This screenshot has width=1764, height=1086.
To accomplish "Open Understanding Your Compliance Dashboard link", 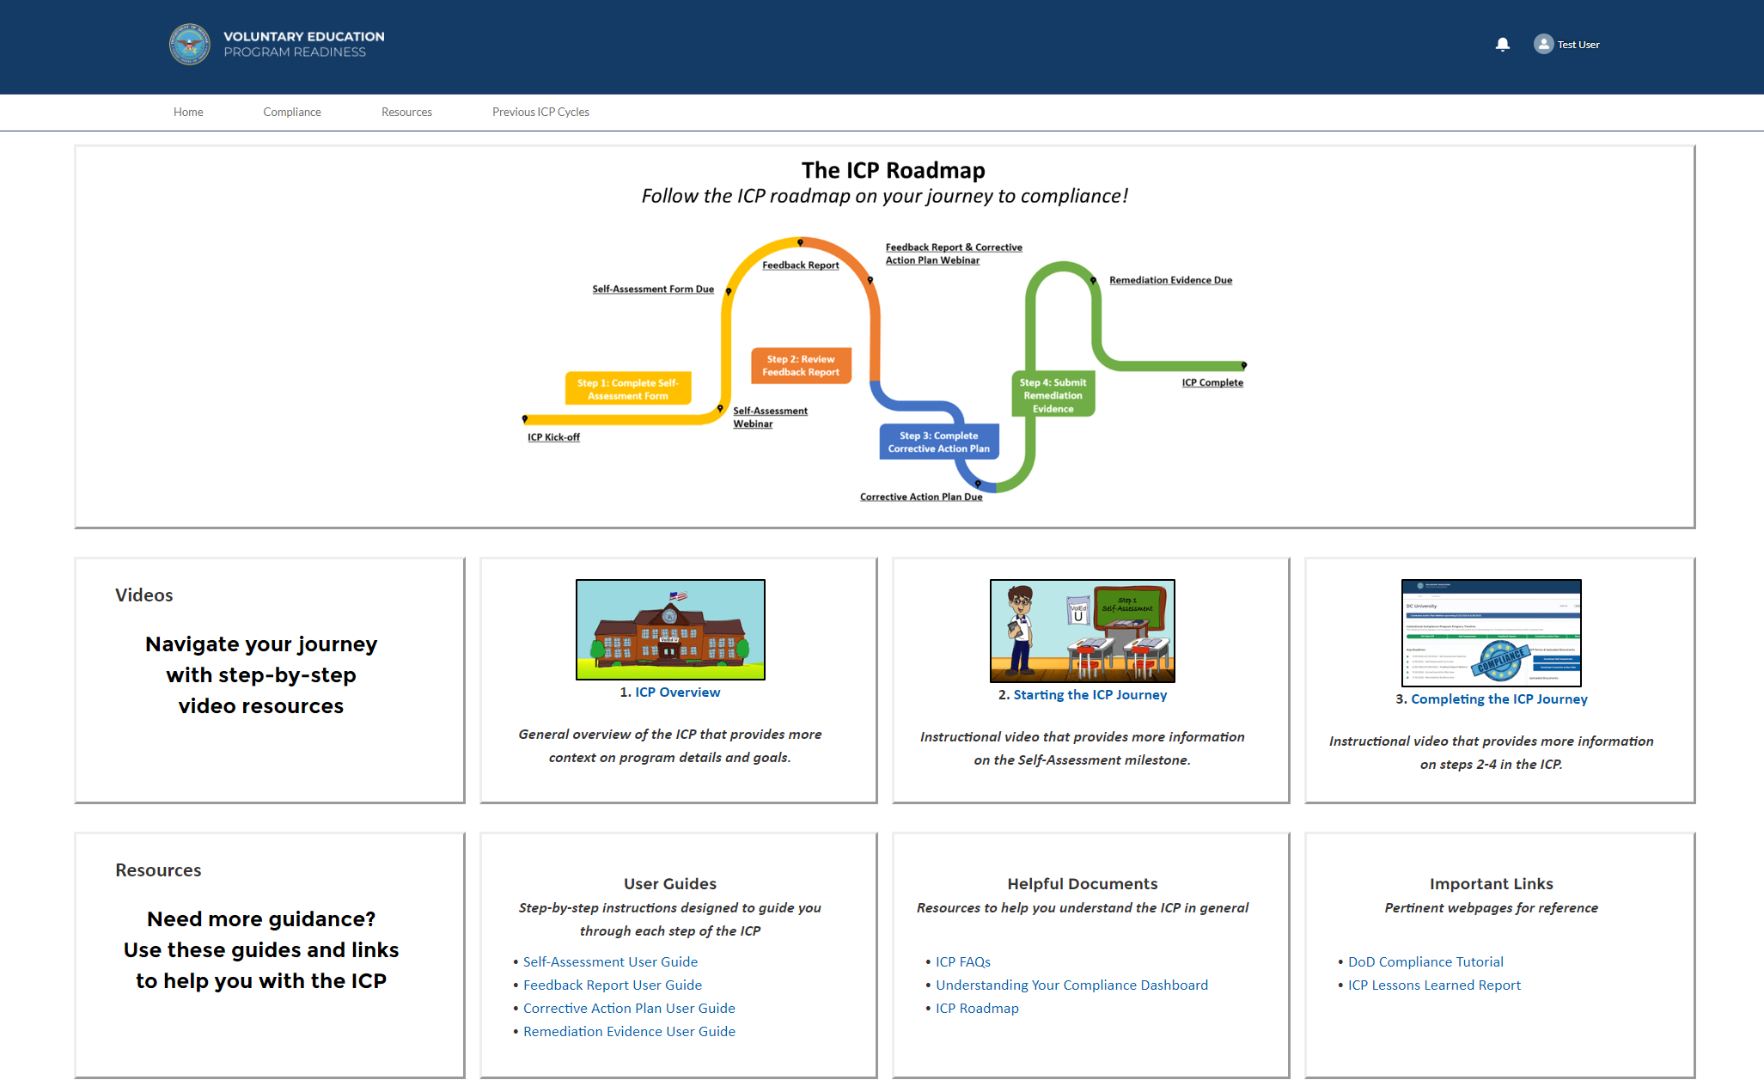I will tap(1071, 985).
